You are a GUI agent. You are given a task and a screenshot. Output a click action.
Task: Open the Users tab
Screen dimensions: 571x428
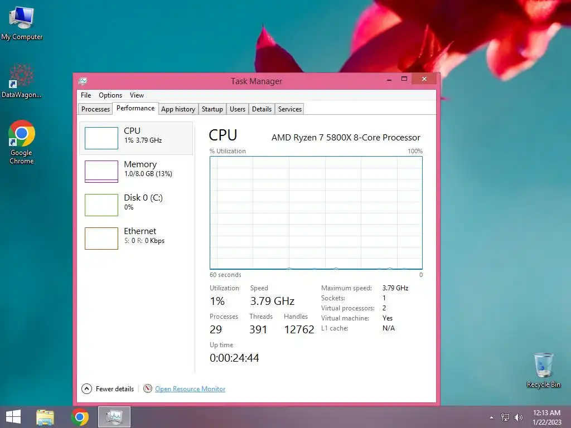pos(238,109)
